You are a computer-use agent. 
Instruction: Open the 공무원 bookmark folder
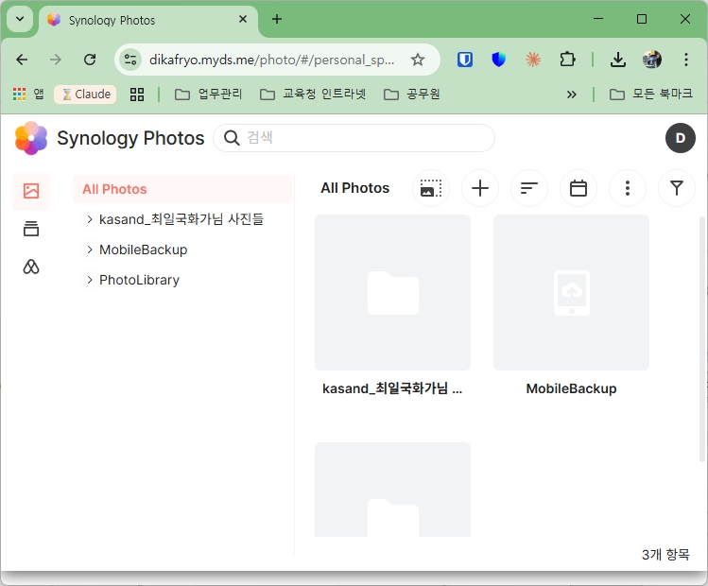tap(411, 94)
